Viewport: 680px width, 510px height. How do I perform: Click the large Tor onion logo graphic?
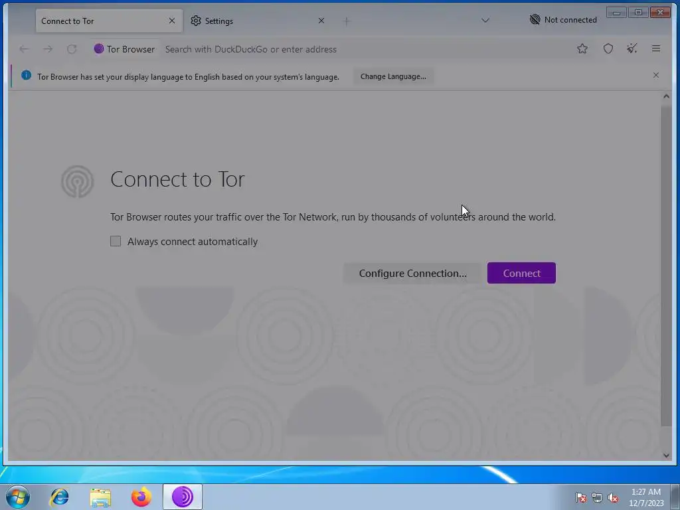(x=77, y=181)
